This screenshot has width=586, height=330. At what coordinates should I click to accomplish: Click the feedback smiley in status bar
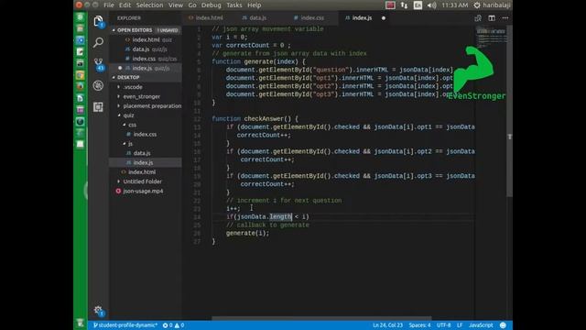click(503, 325)
